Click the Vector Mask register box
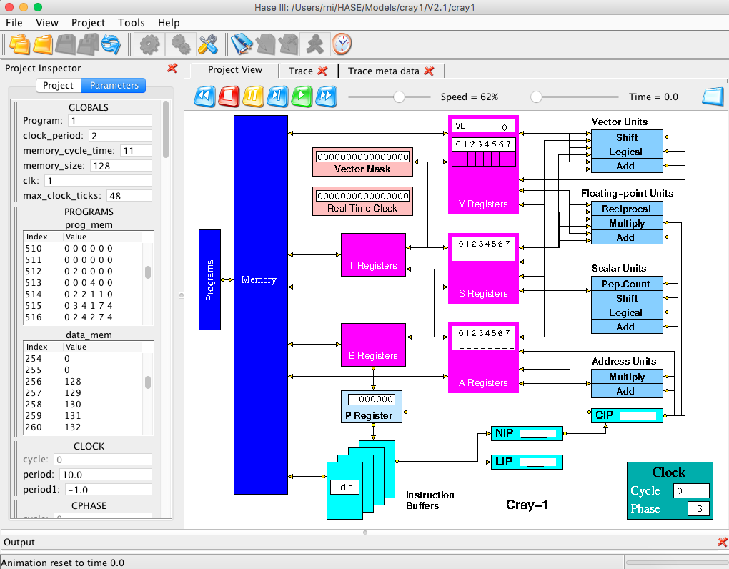The image size is (729, 569). [362, 162]
